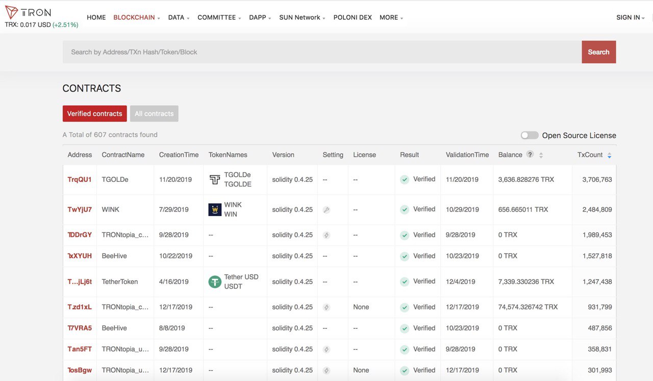Click the creation date 4/16/2019
Viewport: 653px width, 381px height.
(173, 281)
